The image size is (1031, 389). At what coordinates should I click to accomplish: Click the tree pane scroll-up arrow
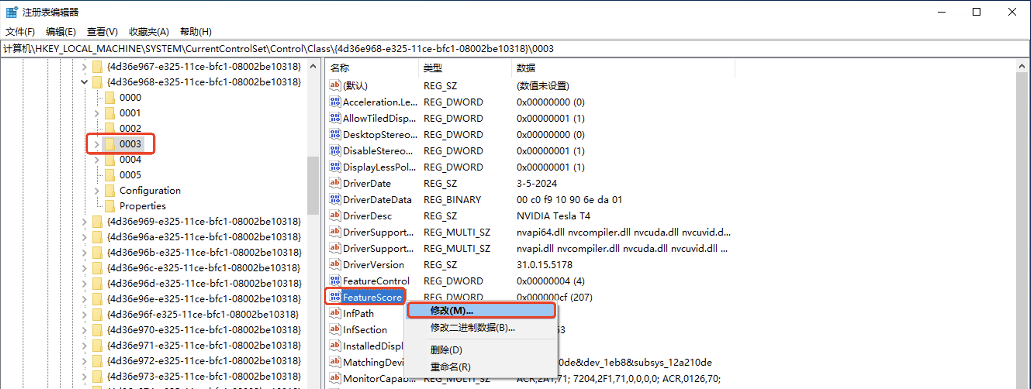[x=313, y=66]
